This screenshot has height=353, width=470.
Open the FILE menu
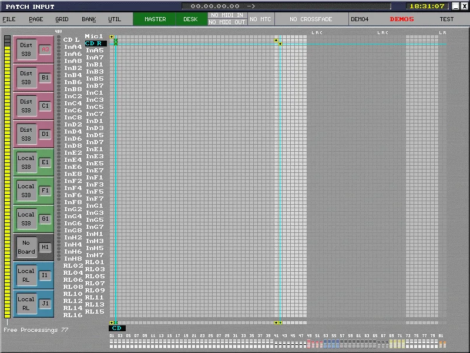click(x=9, y=19)
